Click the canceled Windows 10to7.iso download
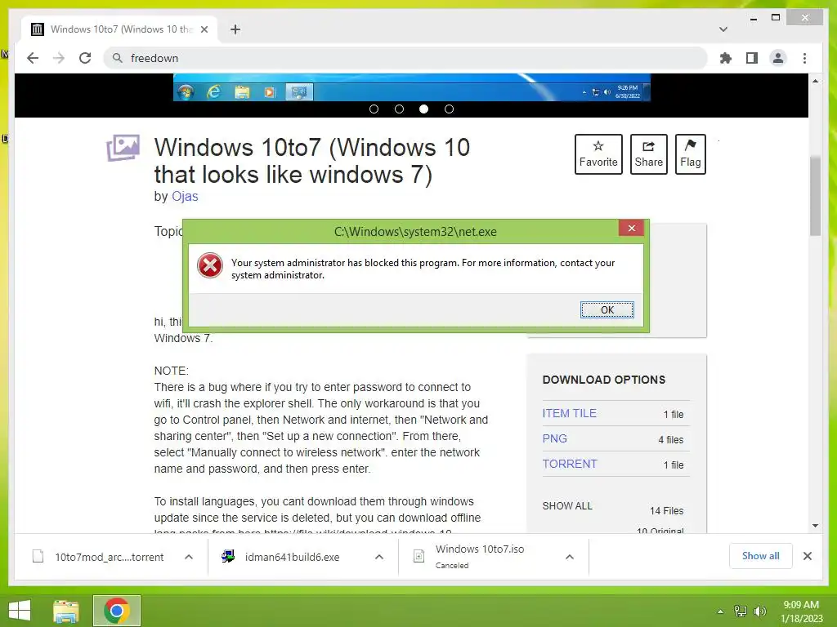Image resolution: width=837 pixels, height=627 pixels. tap(481, 557)
